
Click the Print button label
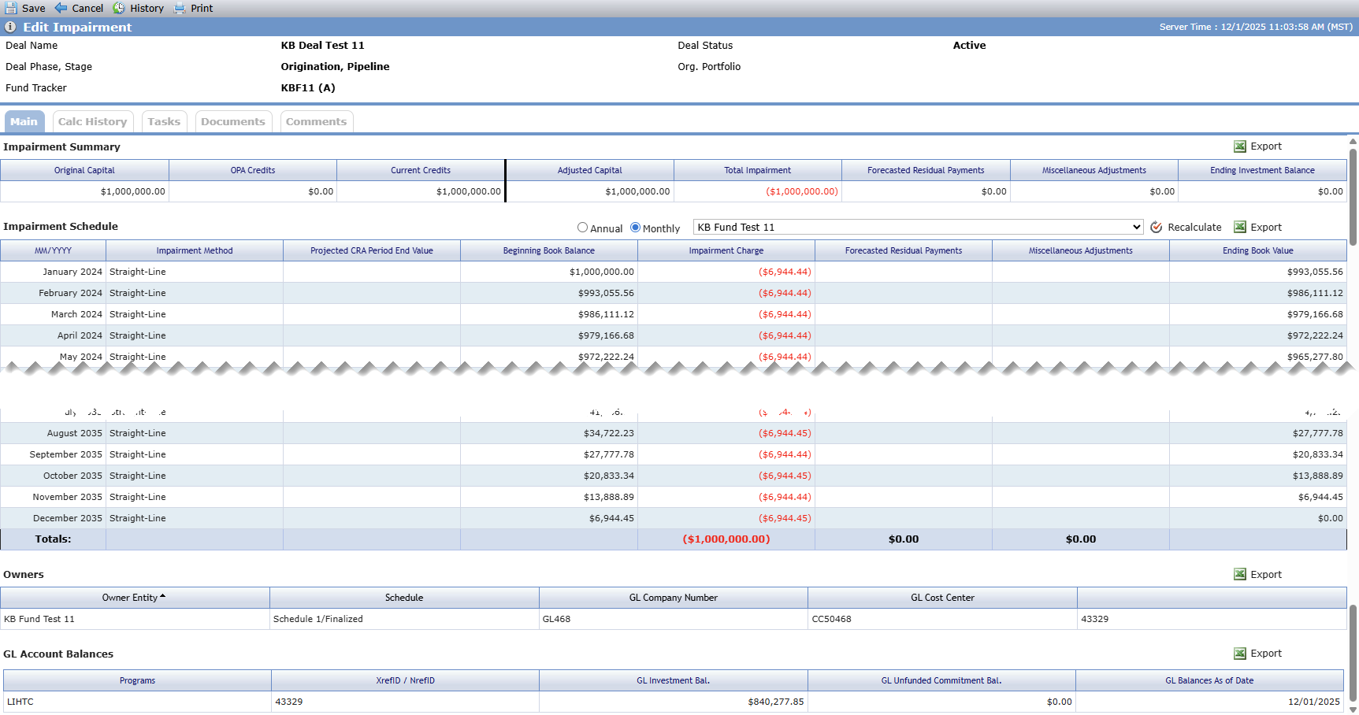(x=202, y=8)
